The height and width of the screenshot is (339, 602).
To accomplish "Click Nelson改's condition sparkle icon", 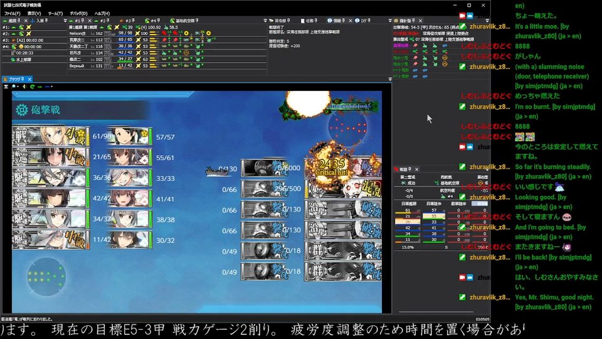I will [138, 33].
